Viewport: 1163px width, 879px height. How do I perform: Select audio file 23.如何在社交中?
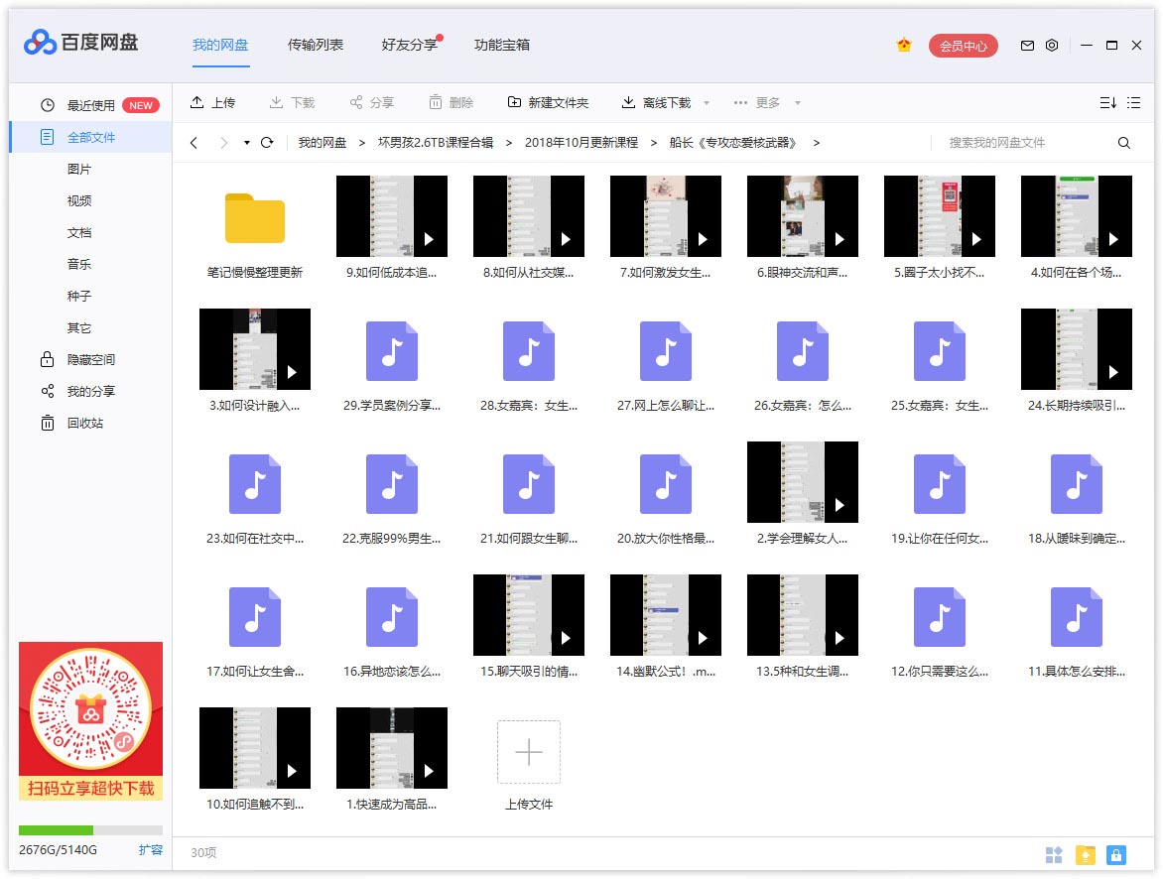pyautogui.click(x=254, y=483)
